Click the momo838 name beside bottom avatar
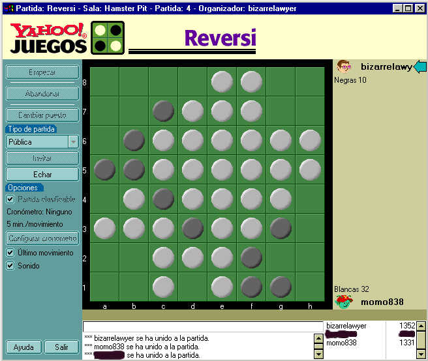 point(382,302)
